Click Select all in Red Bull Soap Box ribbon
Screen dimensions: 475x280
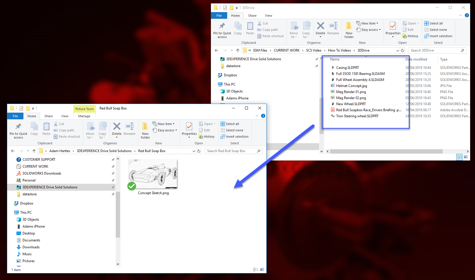[230, 124]
